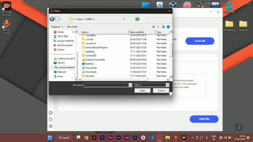Open account icon in antivirus sidebar

51,113
